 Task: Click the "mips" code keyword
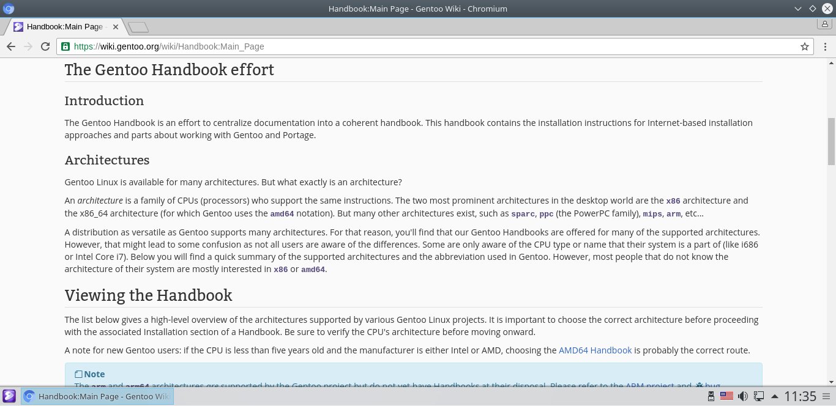click(652, 214)
